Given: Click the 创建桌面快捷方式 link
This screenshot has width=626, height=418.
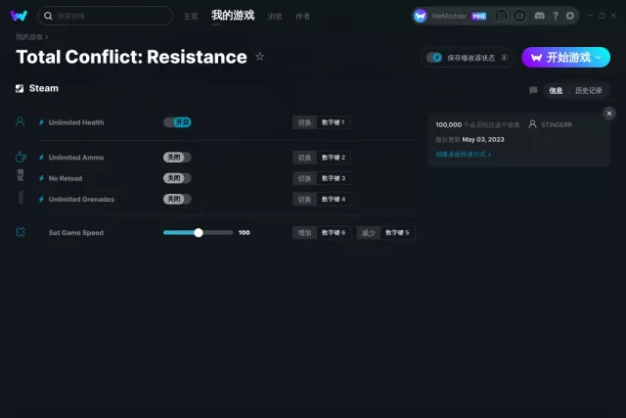Looking at the screenshot, I should [463, 154].
